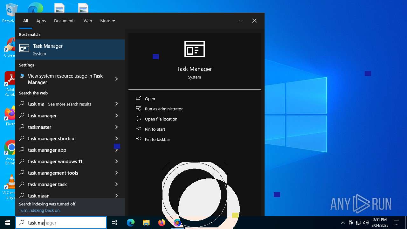Show hidden system tray icons
The image size is (407, 229).
(x=343, y=223)
